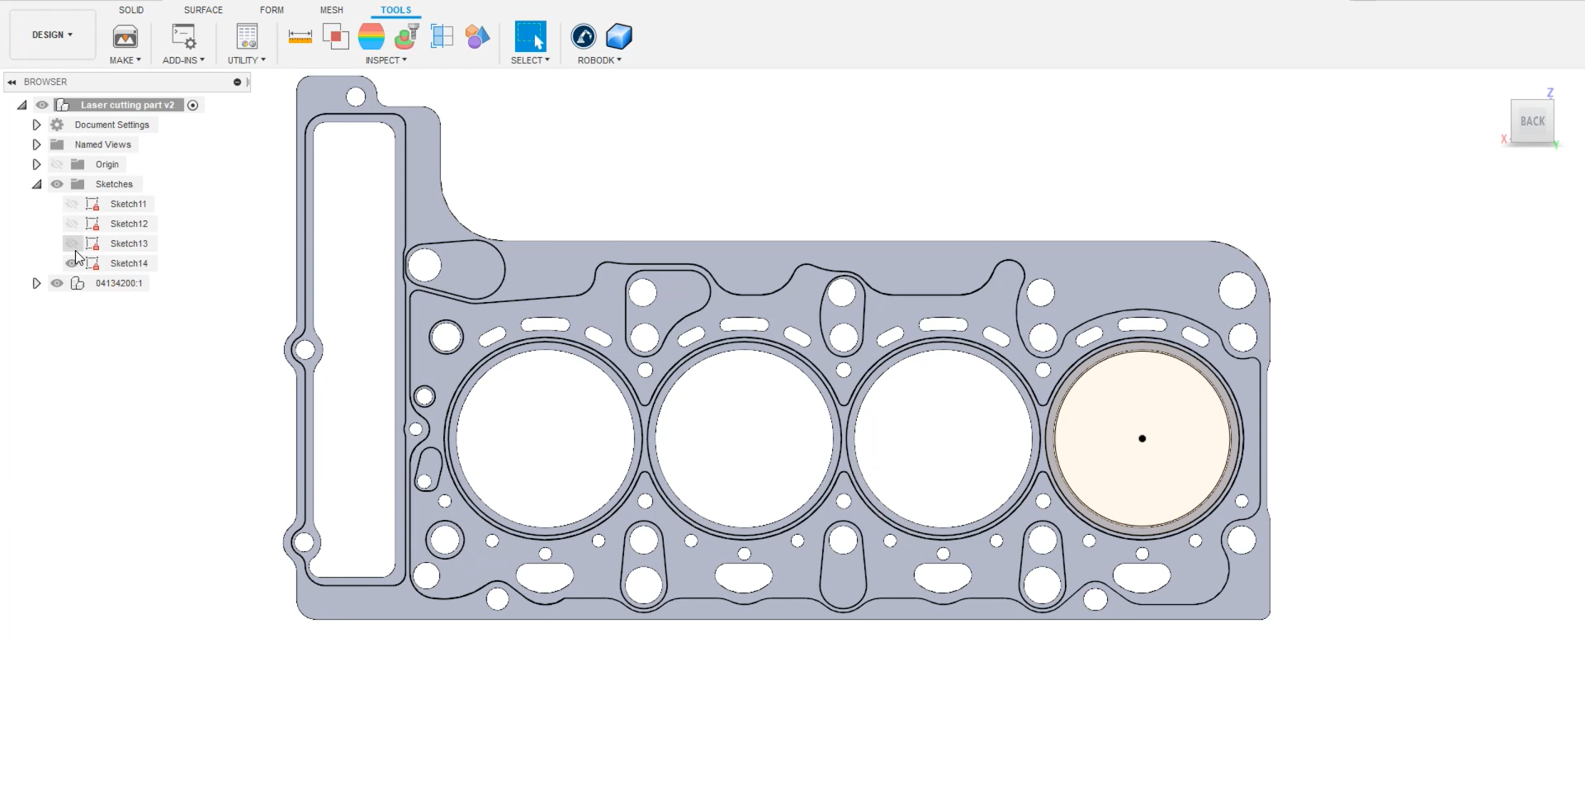This screenshot has height=789, width=1585.
Task: Open the Interference analysis tool
Action: [x=335, y=36]
